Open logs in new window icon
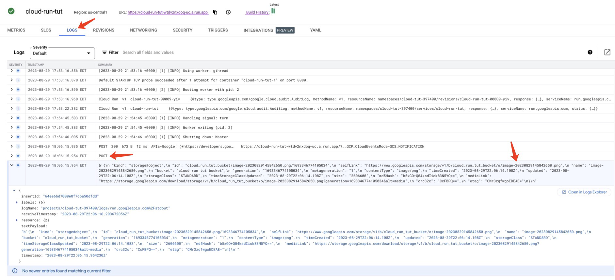 (x=607, y=52)
